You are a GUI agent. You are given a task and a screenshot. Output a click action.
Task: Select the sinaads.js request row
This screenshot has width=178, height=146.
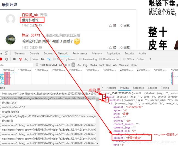48,121
